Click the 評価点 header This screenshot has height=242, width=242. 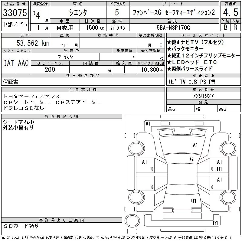pyautogui.click(x=231, y=4)
